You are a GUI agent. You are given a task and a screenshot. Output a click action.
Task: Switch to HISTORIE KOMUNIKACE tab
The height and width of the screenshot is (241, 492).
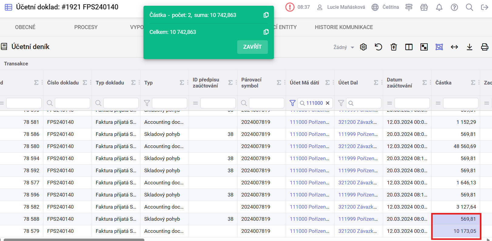coord(344,27)
